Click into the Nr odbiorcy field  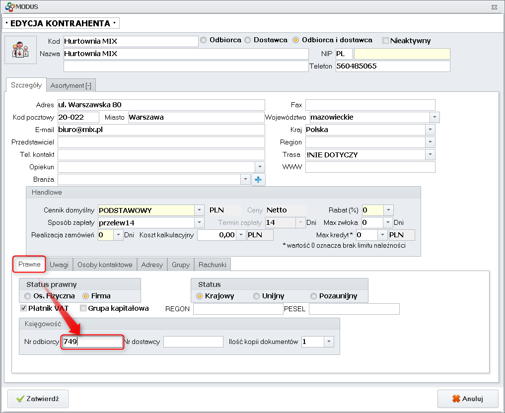[x=92, y=342]
